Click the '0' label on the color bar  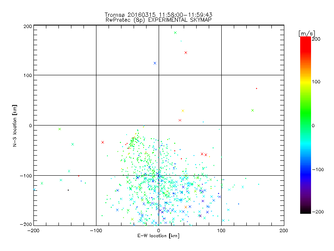tap(313, 126)
